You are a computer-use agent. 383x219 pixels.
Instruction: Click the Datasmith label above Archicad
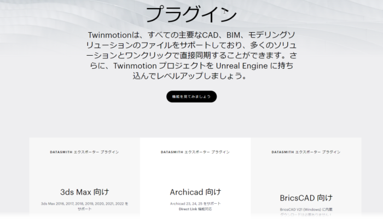[195, 152]
